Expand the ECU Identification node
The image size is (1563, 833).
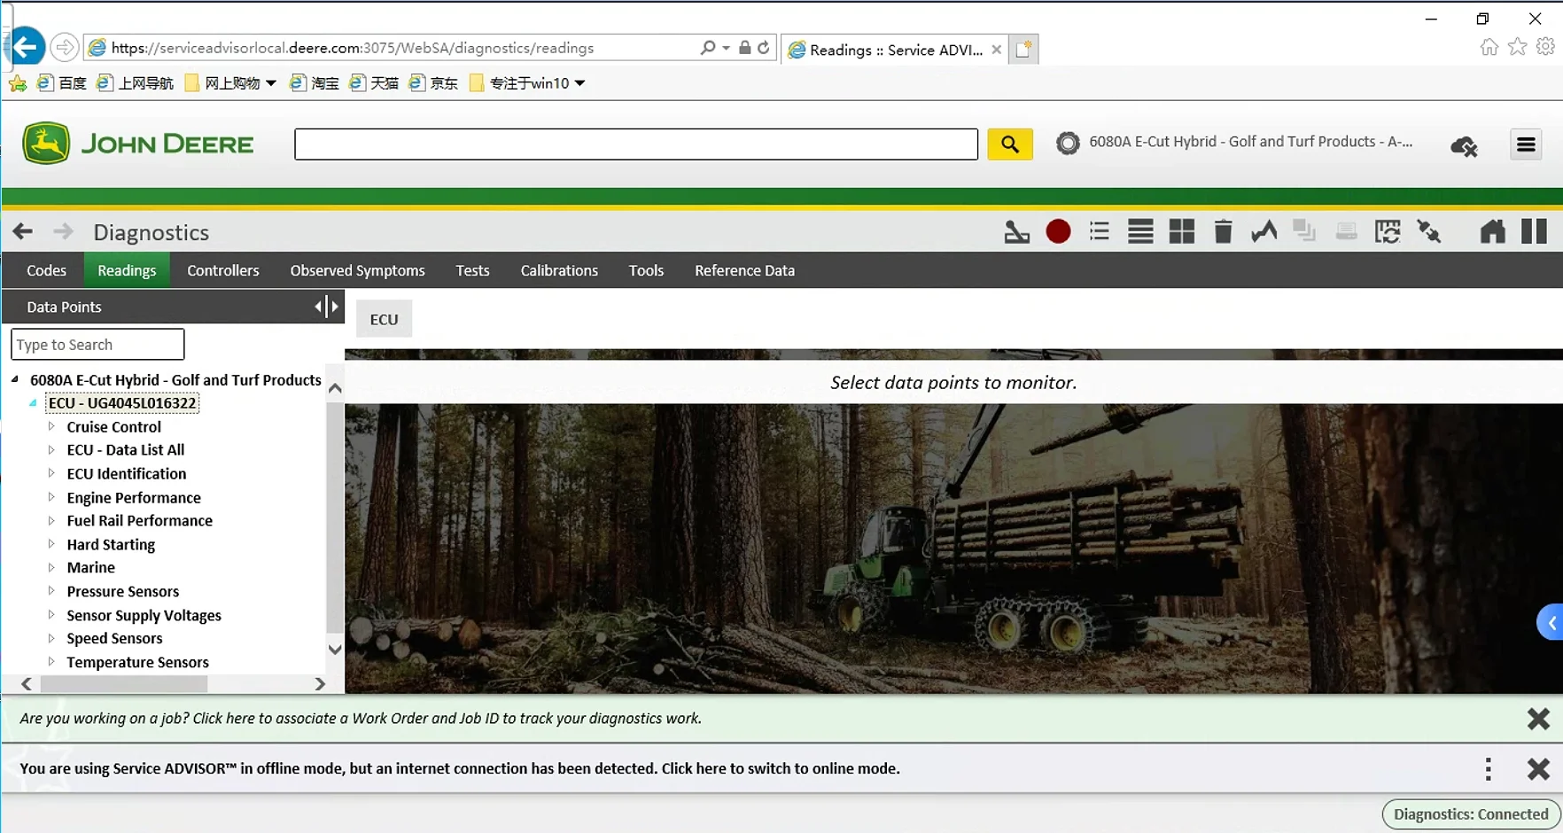(x=51, y=473)
